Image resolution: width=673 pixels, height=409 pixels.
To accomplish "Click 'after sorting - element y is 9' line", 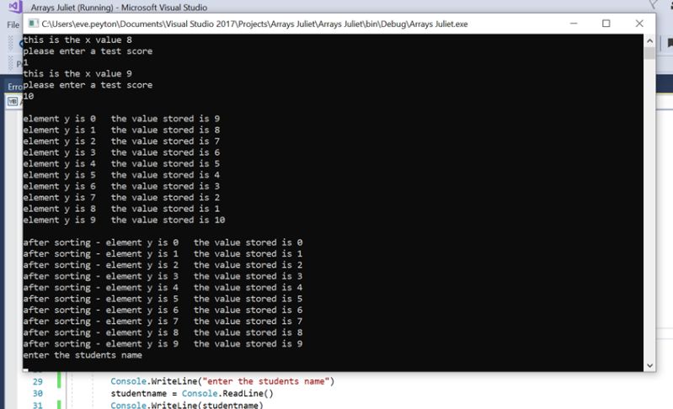I will (163, 344).
